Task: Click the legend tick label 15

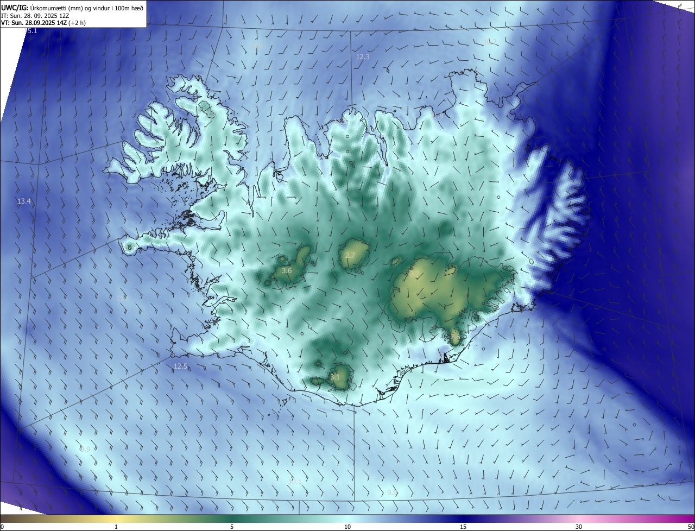Action: click(463, 527)
